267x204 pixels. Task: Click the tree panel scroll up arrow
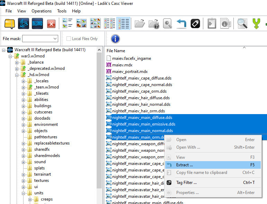tap(99, 50)
